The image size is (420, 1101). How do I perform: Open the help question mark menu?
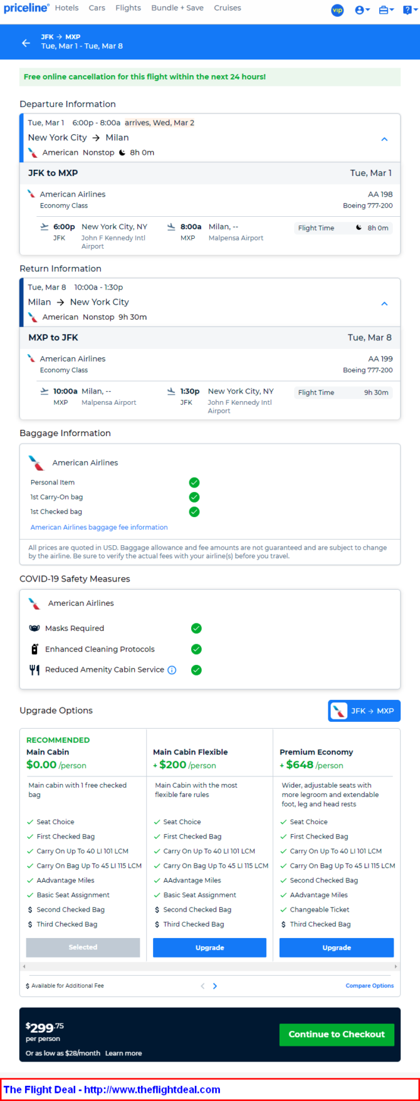click(x=410, y=10)
